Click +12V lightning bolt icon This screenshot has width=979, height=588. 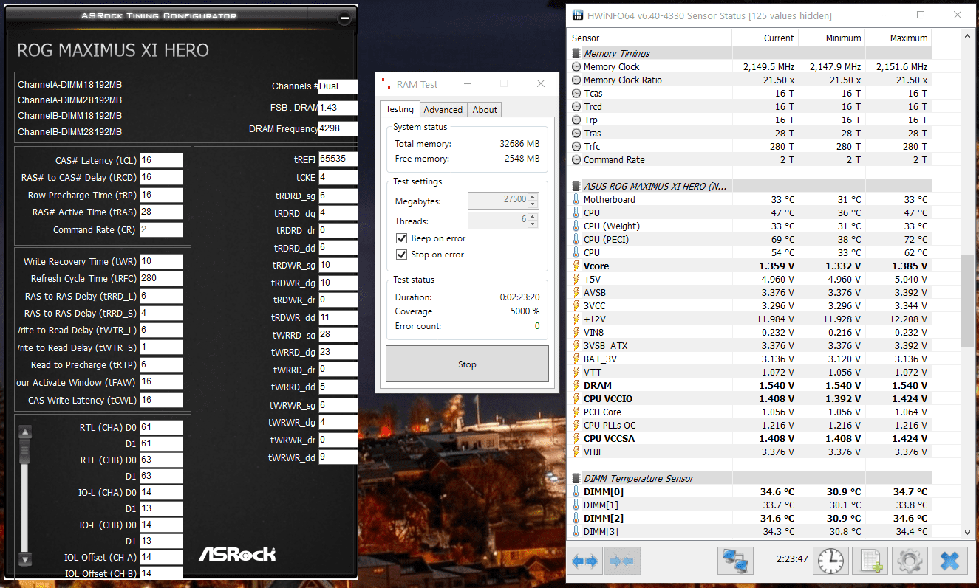pyautogui.click(x=576, y=319)
